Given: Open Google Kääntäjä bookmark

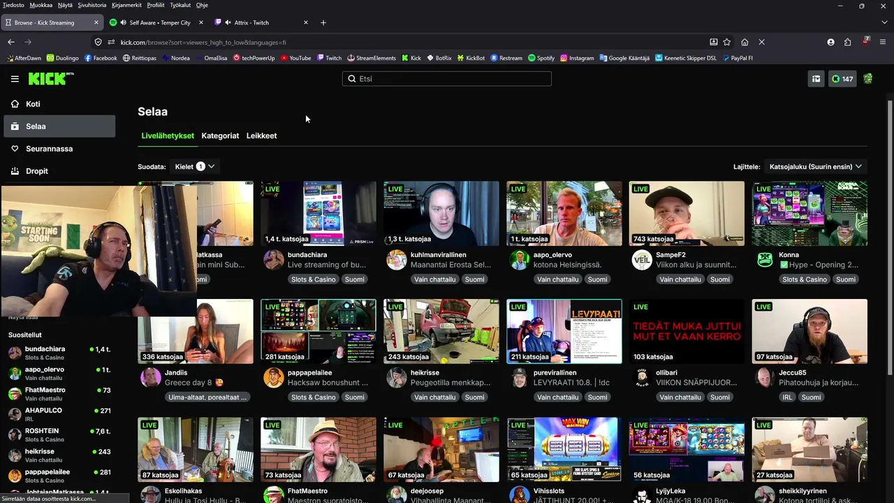Looking at the screenshot, I should point(624,58).
